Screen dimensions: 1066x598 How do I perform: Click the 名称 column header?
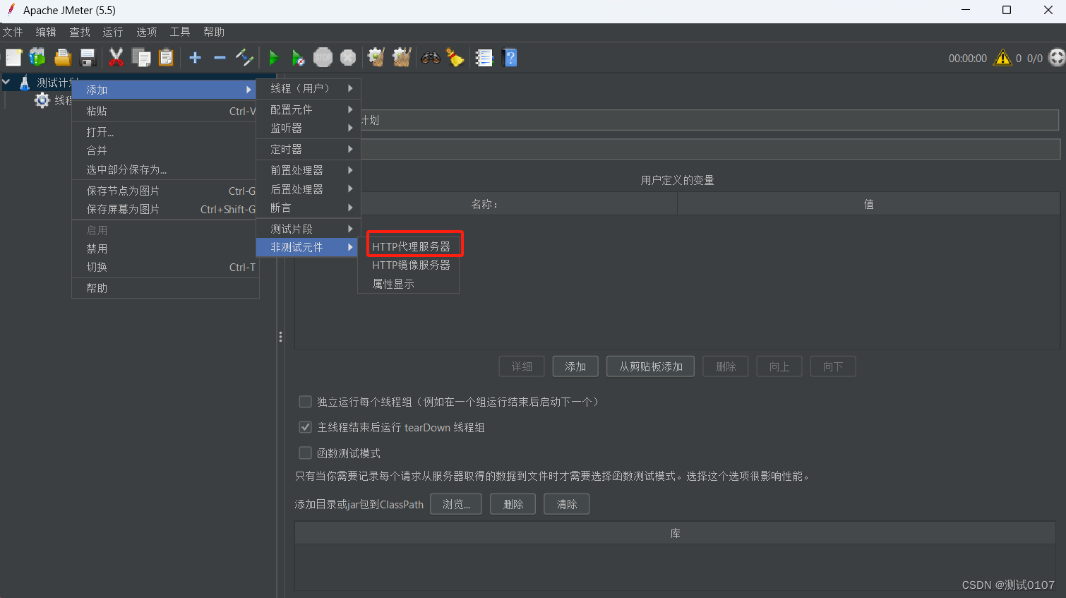[x=486, y=204]
